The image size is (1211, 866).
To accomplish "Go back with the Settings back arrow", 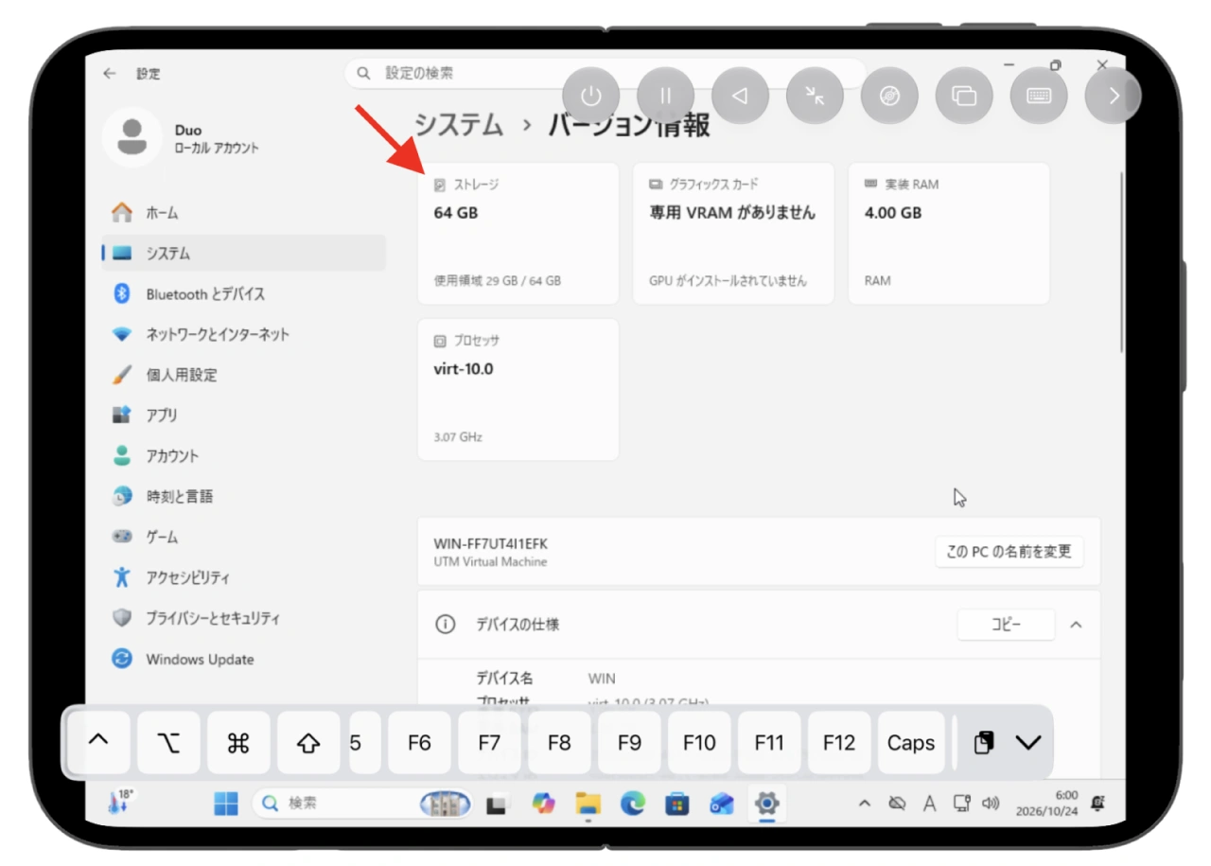I will tap(110, 73).
